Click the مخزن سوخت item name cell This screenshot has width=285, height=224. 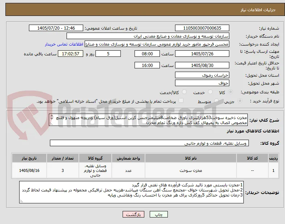[191, 170]
